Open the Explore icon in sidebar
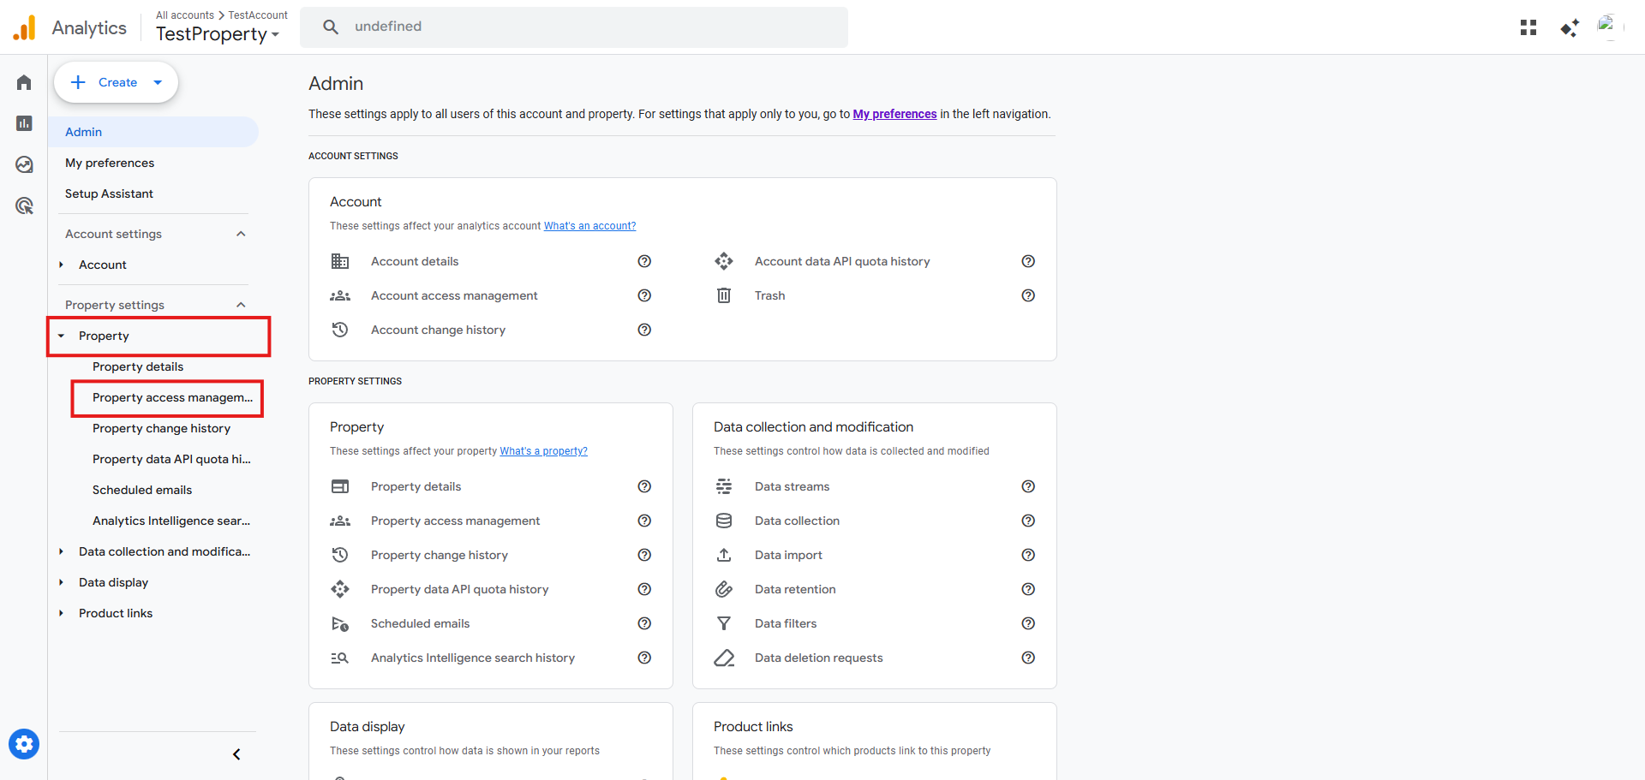Viewport: 1645px width, 780px height. pos(24,164)
